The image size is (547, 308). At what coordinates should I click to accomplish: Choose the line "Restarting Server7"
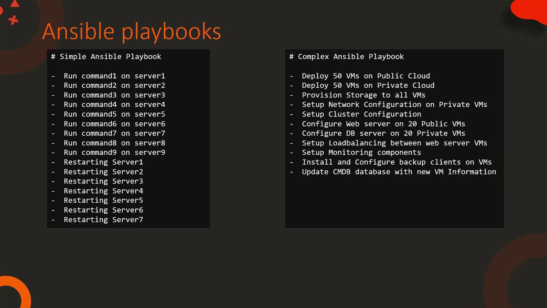click(x=103, y=219)
